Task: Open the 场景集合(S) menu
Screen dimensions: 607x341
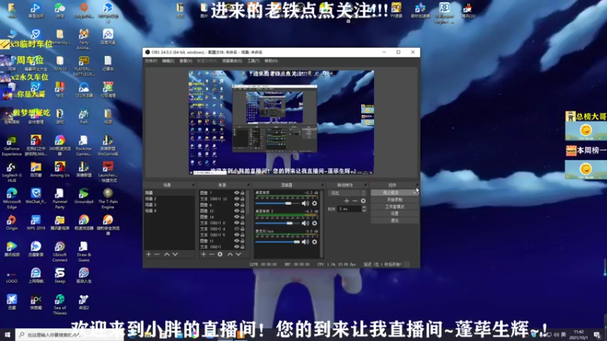Action: [x=232, y=61]
